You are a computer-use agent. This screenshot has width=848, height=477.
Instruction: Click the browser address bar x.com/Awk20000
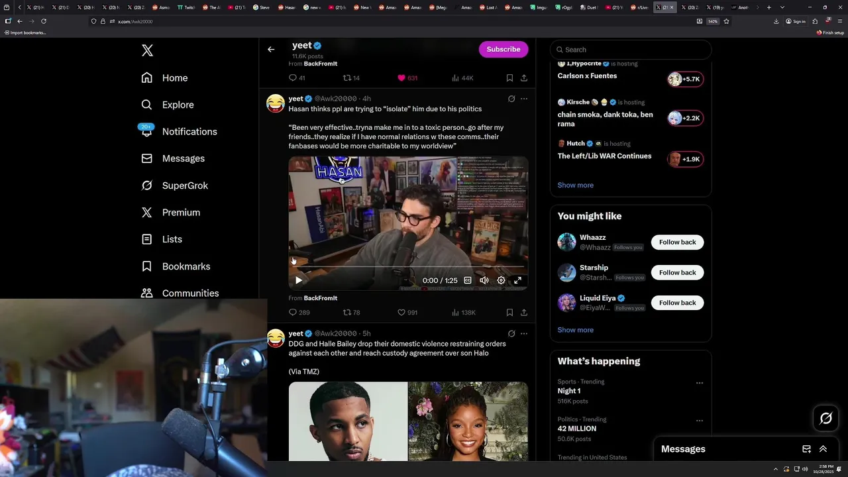point(134,22)
